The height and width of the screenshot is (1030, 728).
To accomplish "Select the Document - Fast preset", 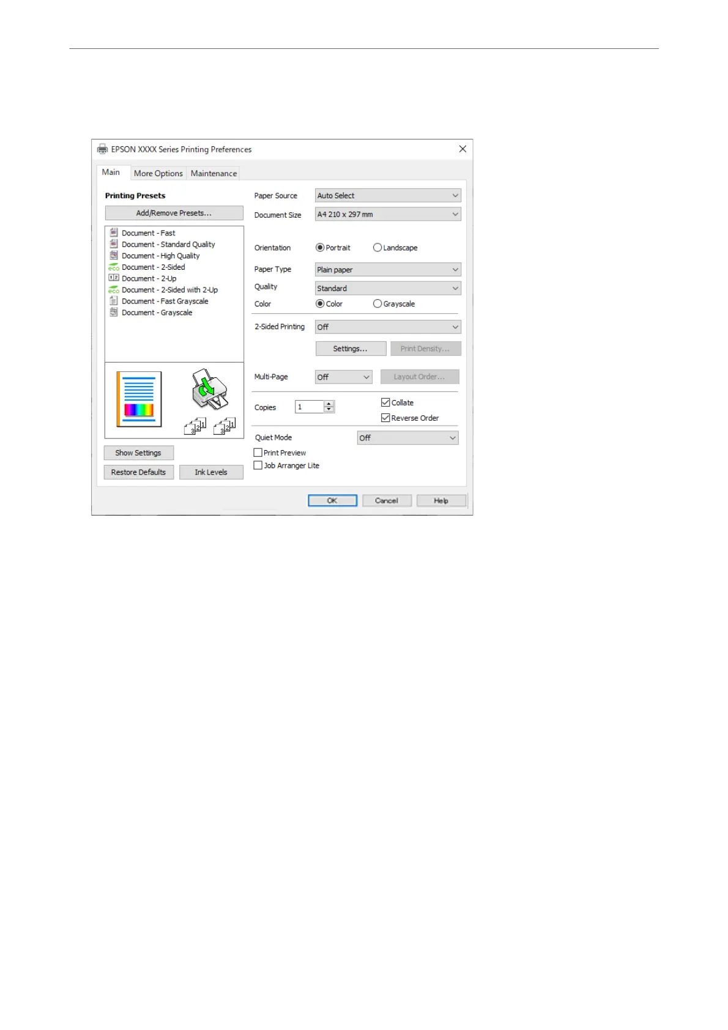I will coord(148,233).
